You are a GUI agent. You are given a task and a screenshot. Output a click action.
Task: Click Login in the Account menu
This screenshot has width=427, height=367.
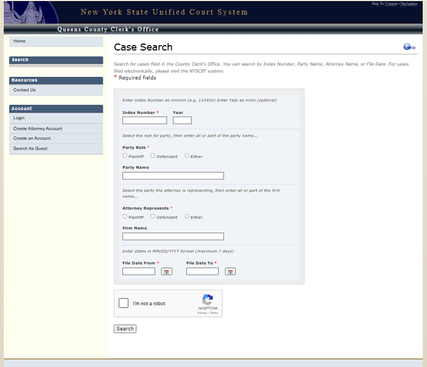click(x=19, y=118)
